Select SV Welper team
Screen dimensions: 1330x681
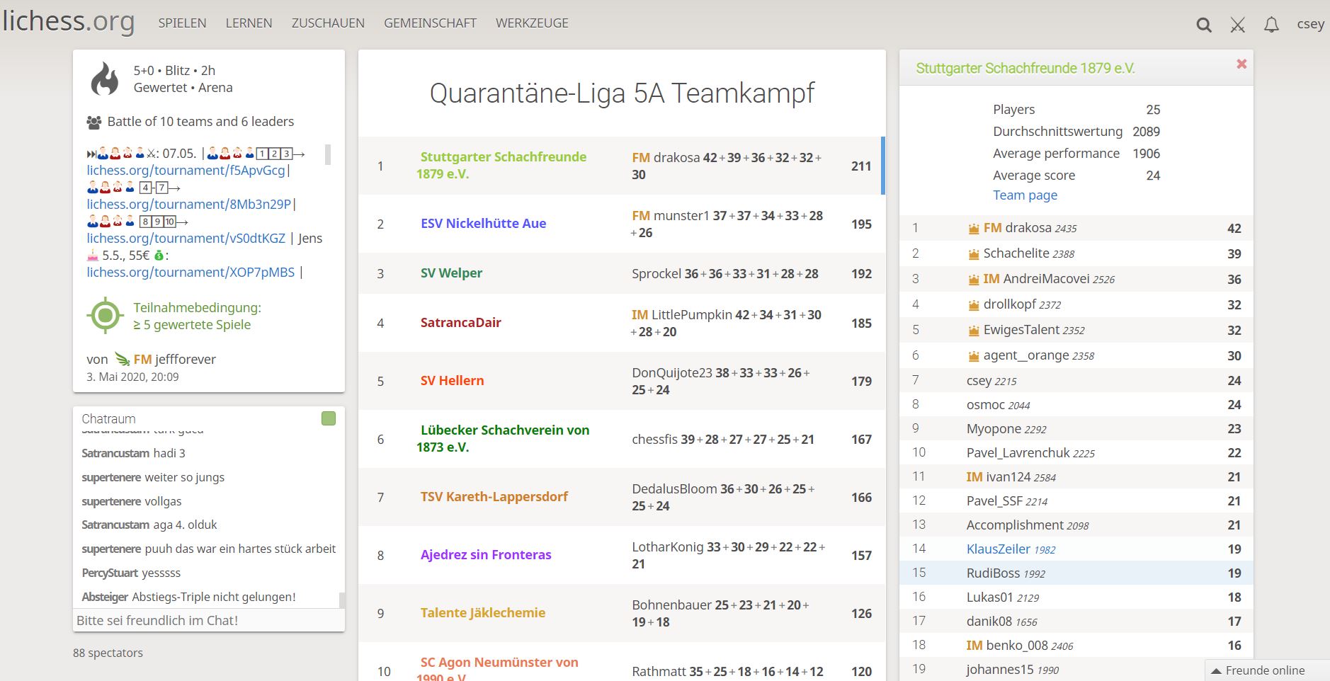(x=451, y=273)
